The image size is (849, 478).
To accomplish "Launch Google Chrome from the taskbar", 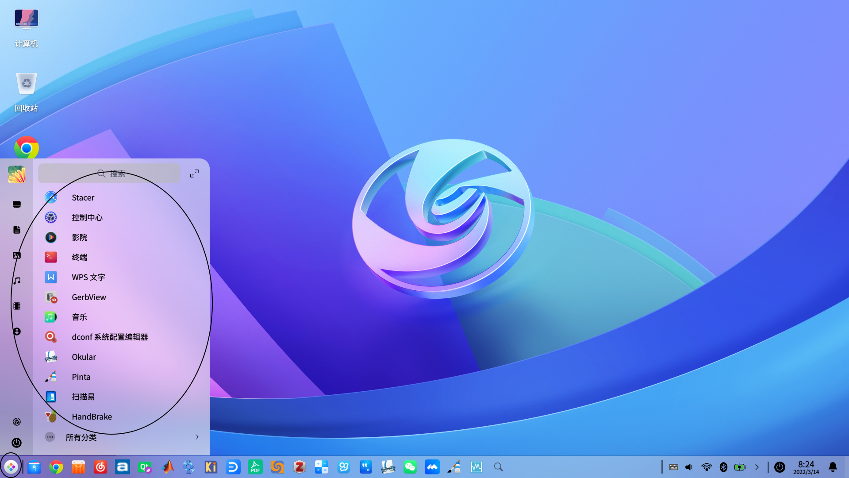I will 56,467.
